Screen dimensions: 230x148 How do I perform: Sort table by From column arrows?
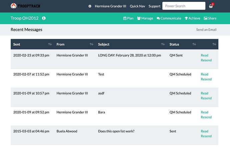pos(91,44)
